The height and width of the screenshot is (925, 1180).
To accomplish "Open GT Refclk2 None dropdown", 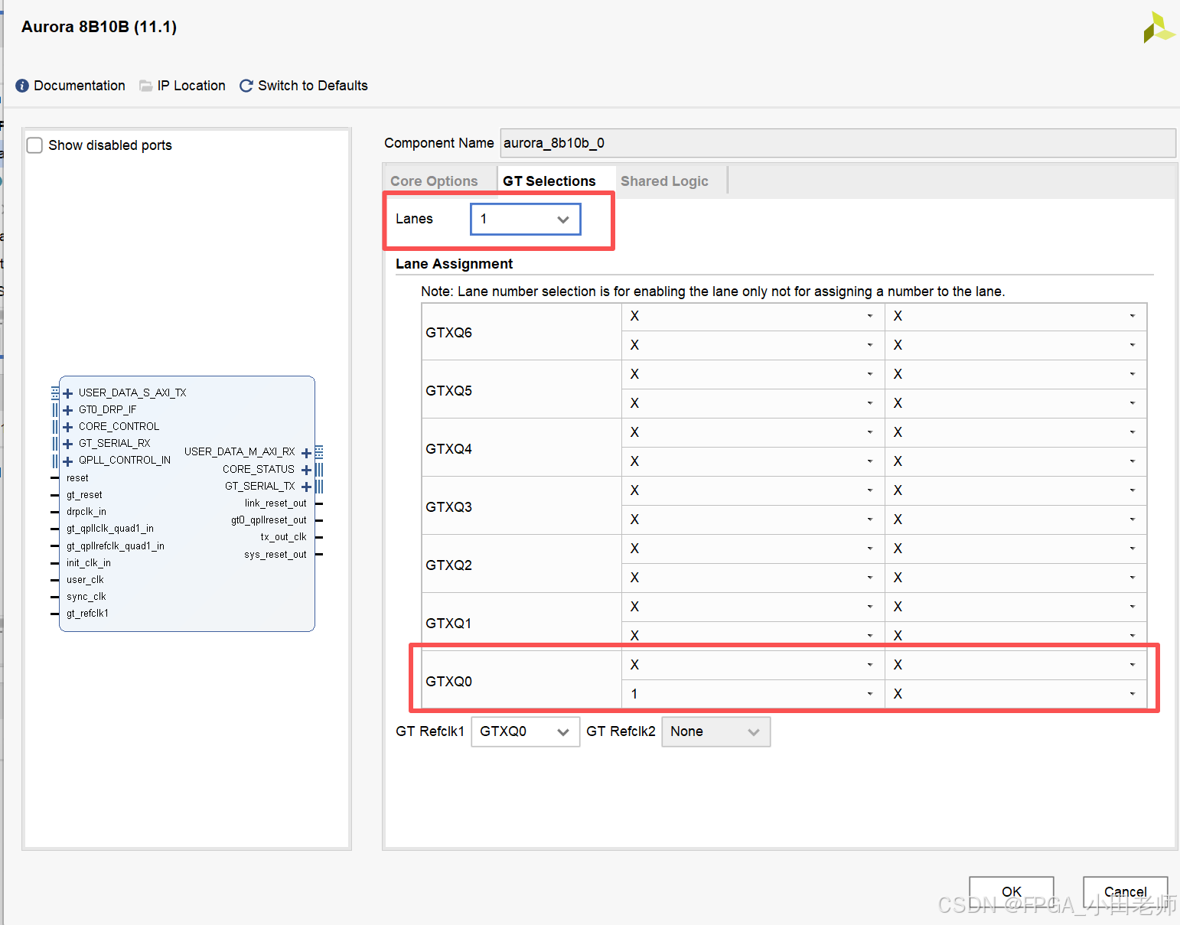I will (715, 731).
